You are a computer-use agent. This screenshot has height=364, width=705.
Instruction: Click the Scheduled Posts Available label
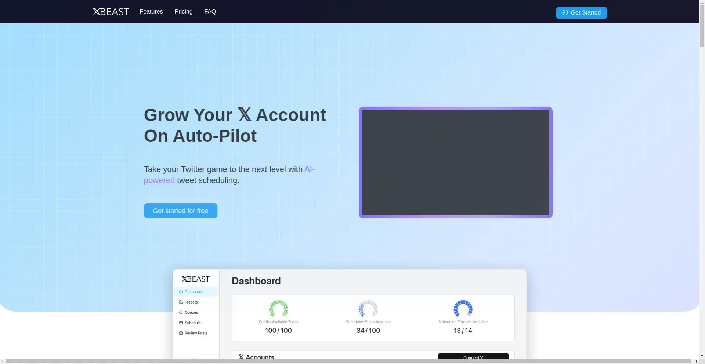point(368,322)
